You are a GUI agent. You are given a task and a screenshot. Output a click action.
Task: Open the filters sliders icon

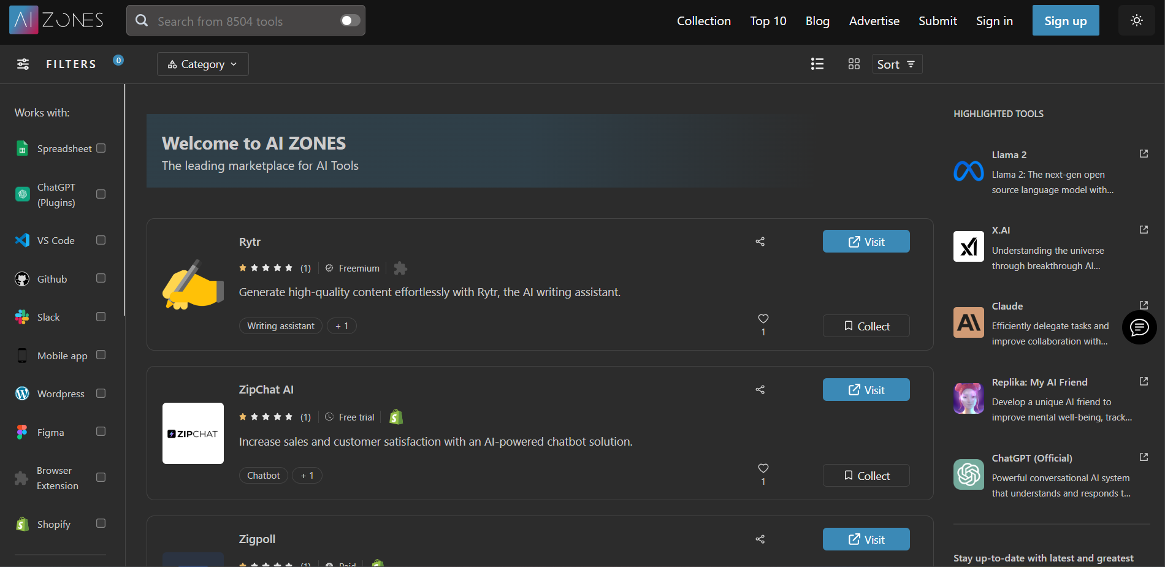tap(23, 64)
